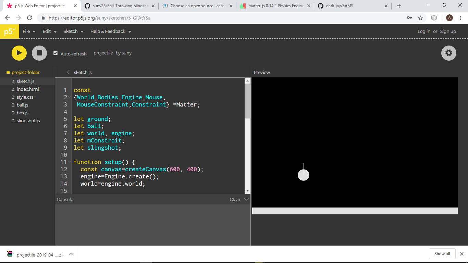The height and width of the screenshot is (263, 468).
Task: Disable the Auto-refresh checkbox
Action: coord(56,53)
